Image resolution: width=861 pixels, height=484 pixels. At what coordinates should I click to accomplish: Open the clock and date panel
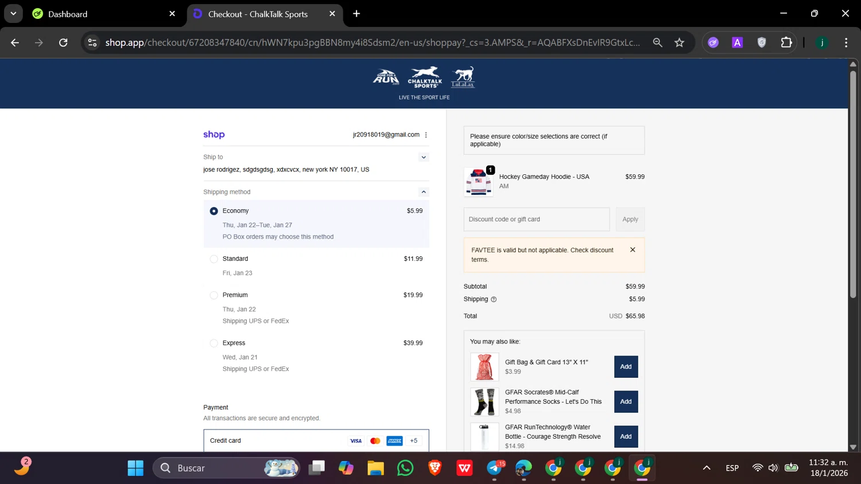tap(828, 468)
